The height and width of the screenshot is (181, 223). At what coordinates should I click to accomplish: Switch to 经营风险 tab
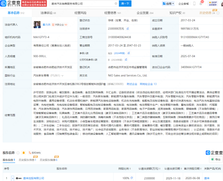point(80,13)
